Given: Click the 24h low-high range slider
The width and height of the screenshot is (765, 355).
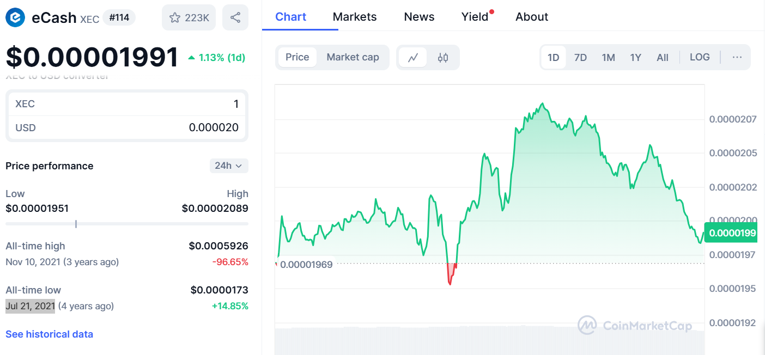Looking at the screenshot, I should point(76,223).
